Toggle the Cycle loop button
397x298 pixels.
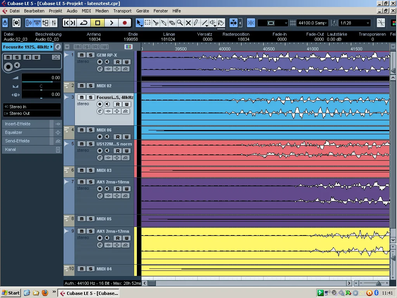click(84, 23)
